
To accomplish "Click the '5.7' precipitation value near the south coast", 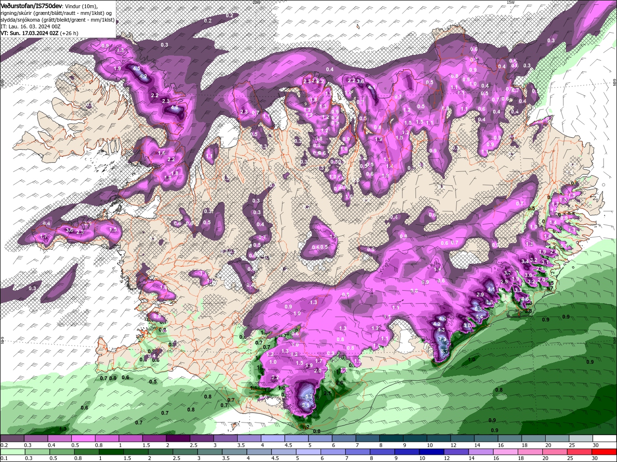I will pos(310,396).
